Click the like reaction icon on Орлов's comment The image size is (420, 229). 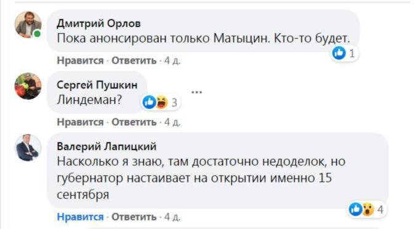click(339, 53)
